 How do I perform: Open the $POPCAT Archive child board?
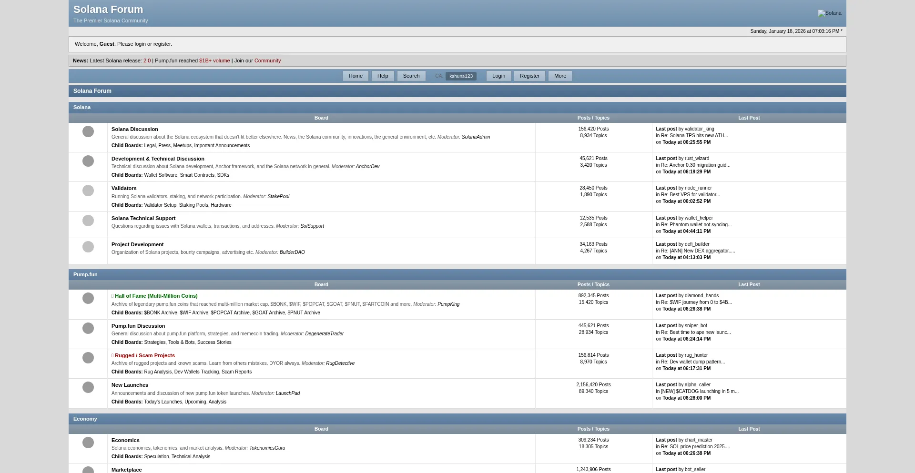click(230, 313)
